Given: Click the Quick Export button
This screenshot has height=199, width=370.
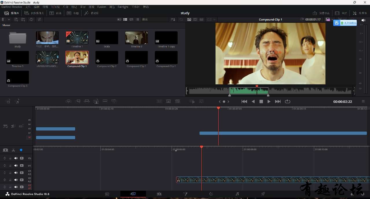Looking at the screenshot, I should tap(321, 13).
